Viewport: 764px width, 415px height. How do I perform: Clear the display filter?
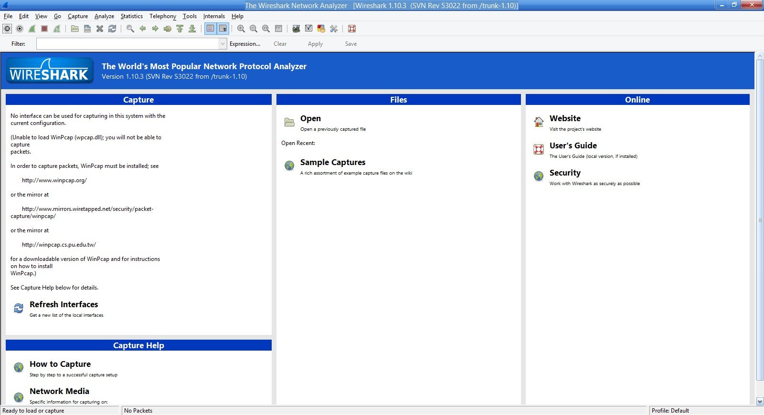280,44
